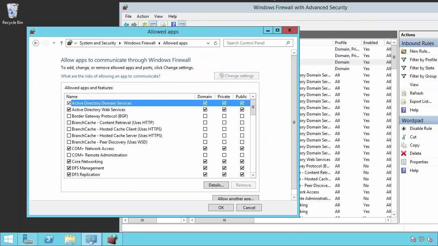Go to Windows Firewall breadcrumb
This screenshot has width=438, height=246.
(140, 43)
